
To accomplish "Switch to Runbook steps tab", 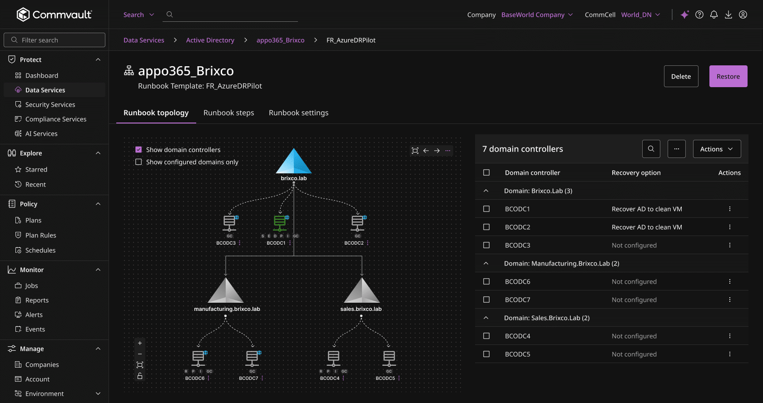I will pyautogui.click(x=228, y=113).
